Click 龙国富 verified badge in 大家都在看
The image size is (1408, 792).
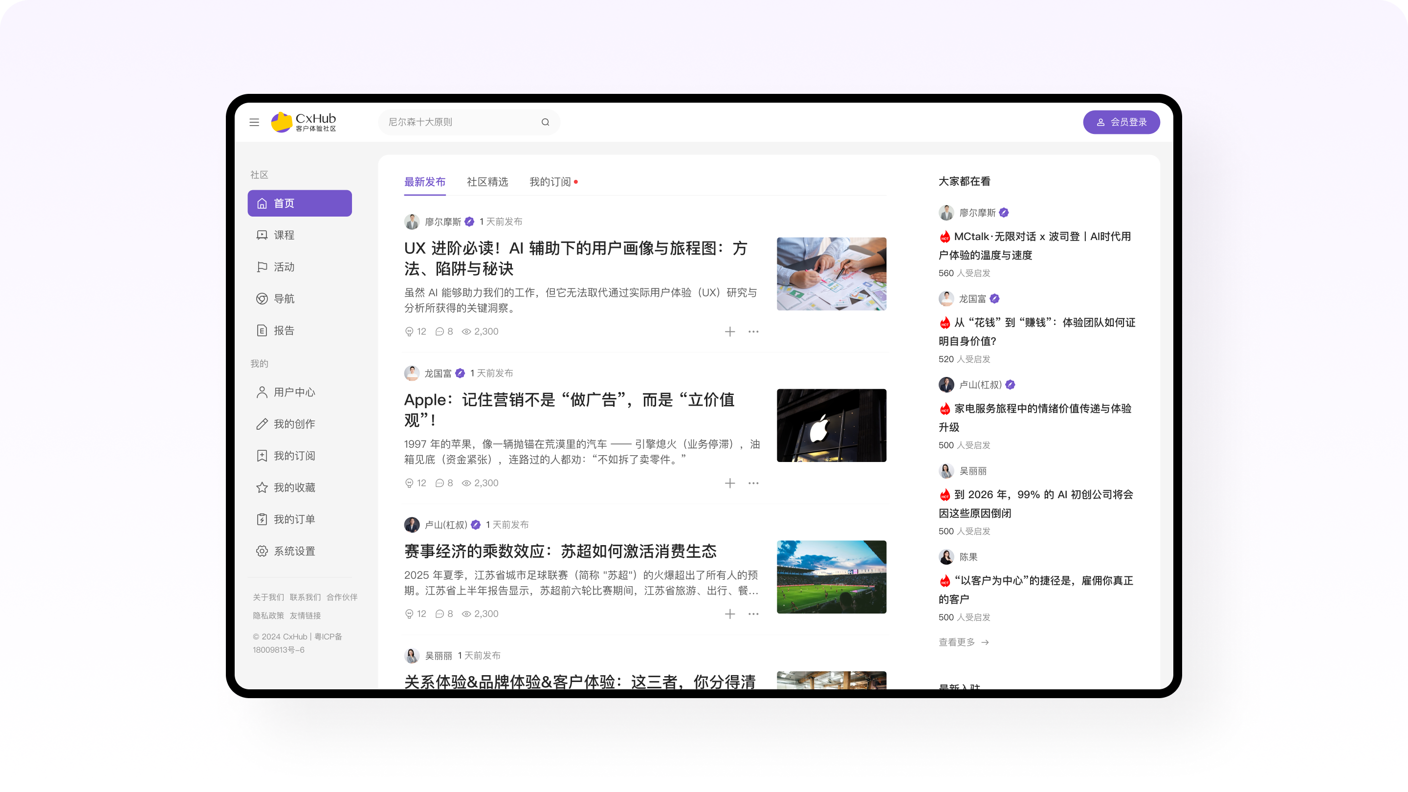click(x=994, y=298)
